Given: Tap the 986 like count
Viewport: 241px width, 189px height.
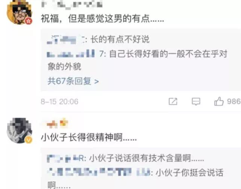Looking at the screenshot, I should click(233, 102).
